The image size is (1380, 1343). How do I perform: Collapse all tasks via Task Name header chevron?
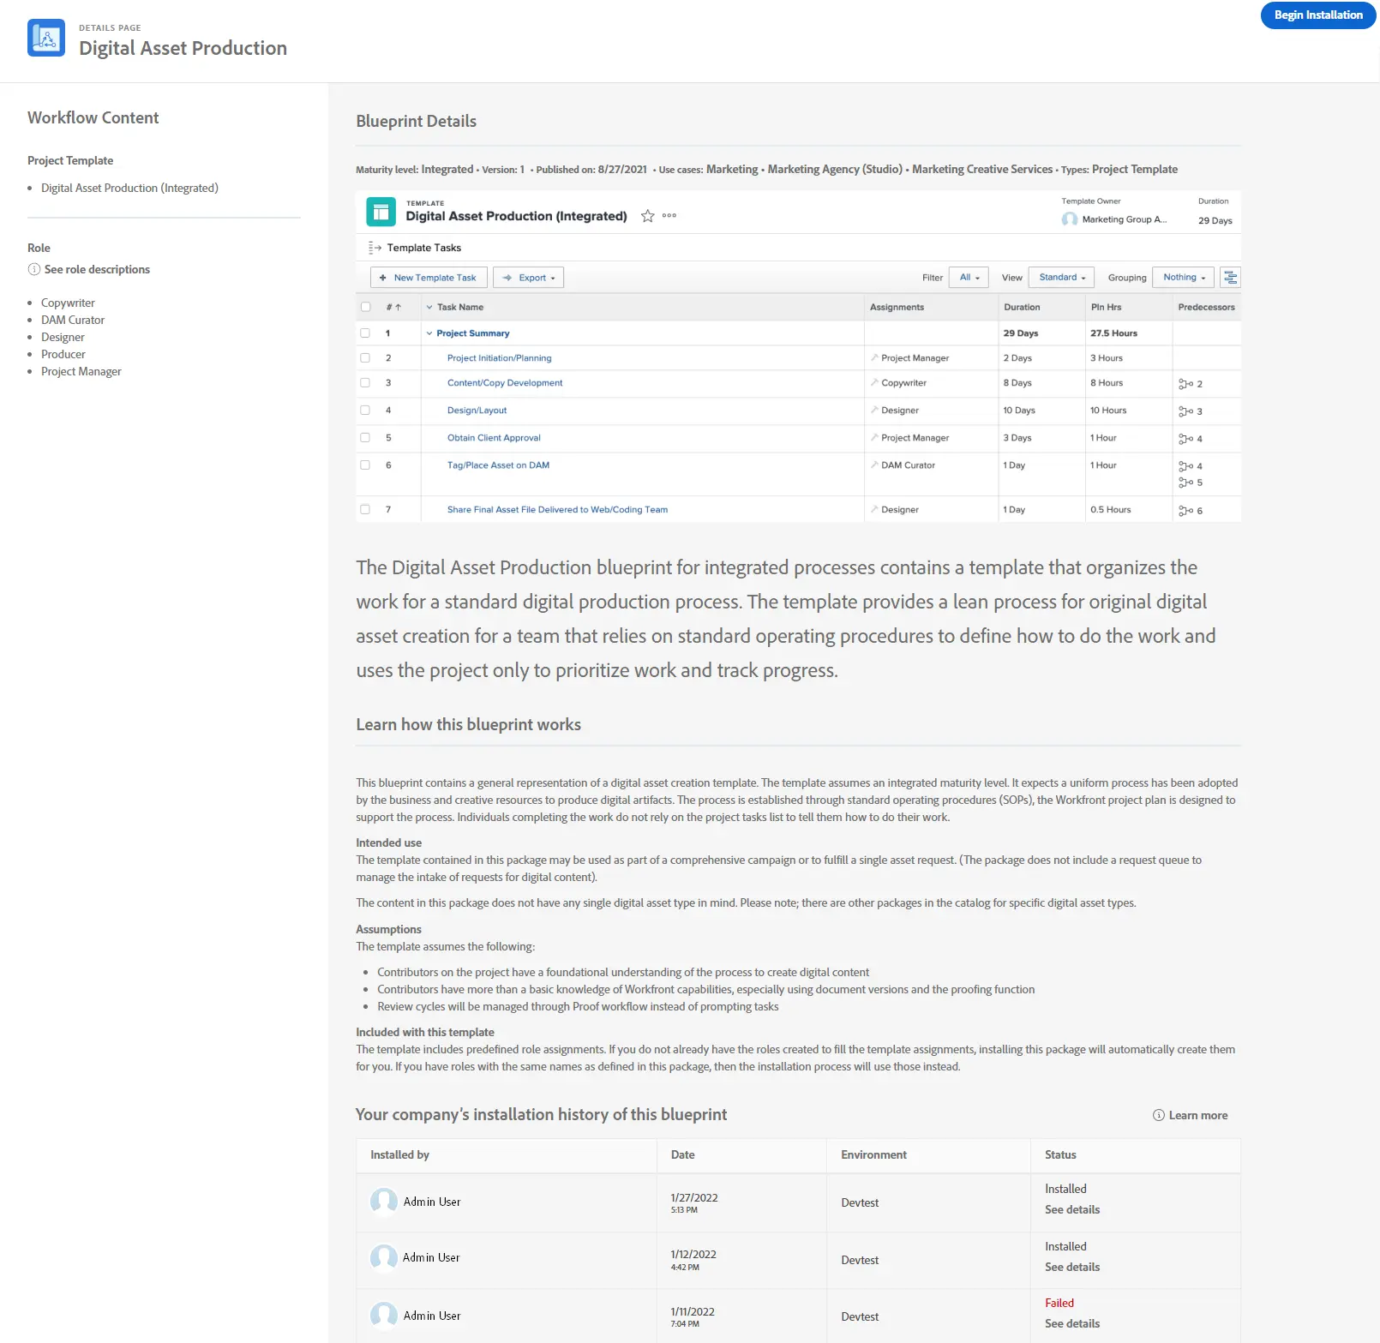[x=429, y=307]
